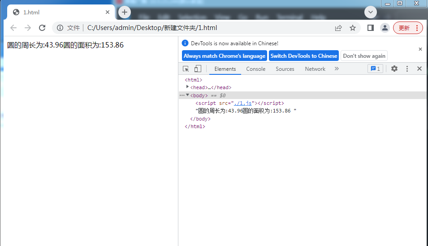428x246 pixels.
Task: Close the 1.html tab
Action: [x=108, y=12]
